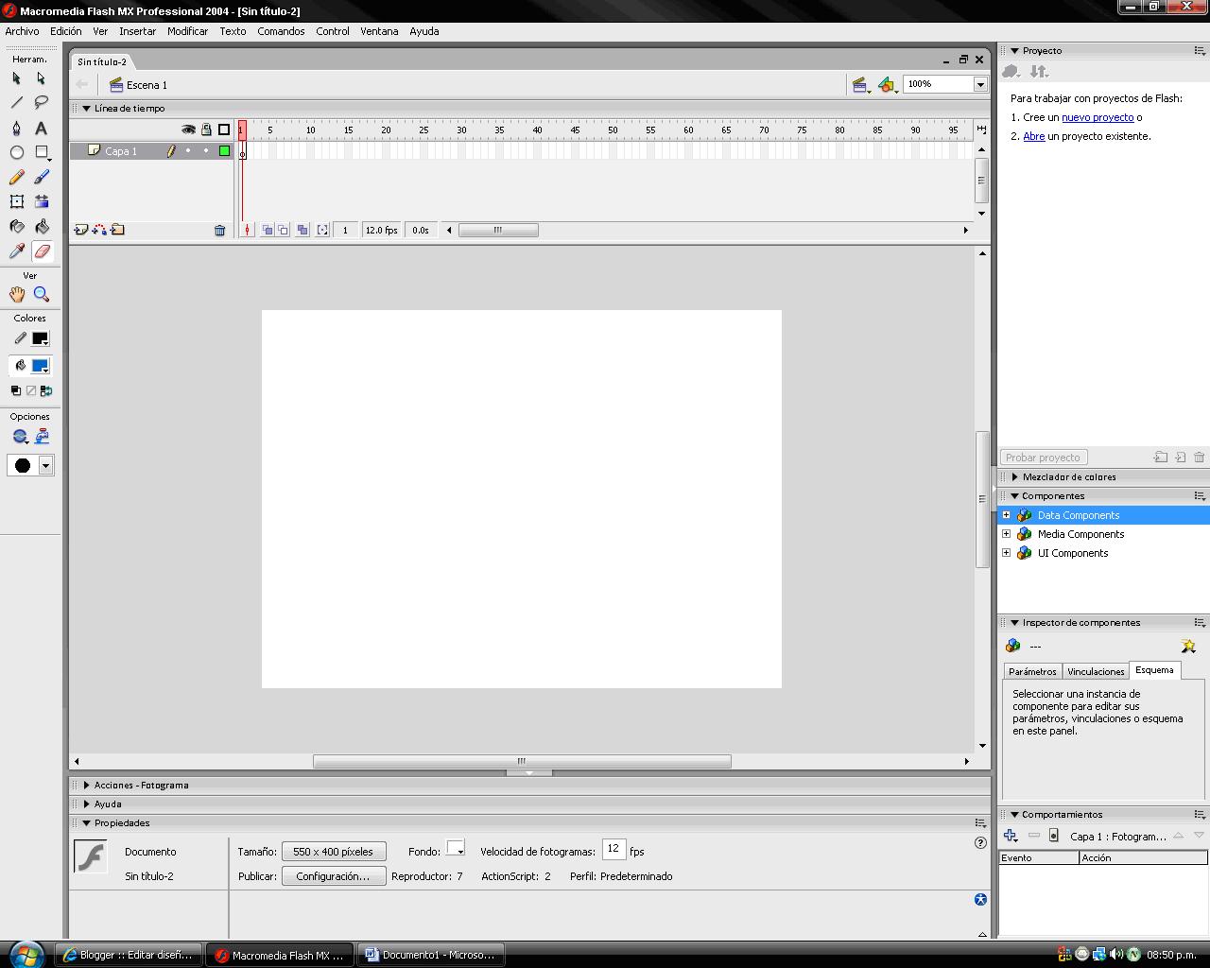Activate the Lasso tool
This screenshot has height=968, width=1210.
[x=41, y=103]
